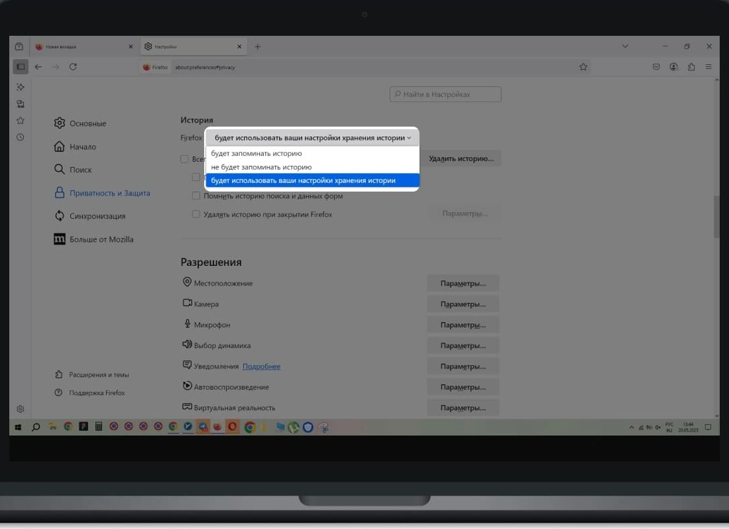Reload the current page
This screenshot has width=729, height=529.
click(73, 67)
